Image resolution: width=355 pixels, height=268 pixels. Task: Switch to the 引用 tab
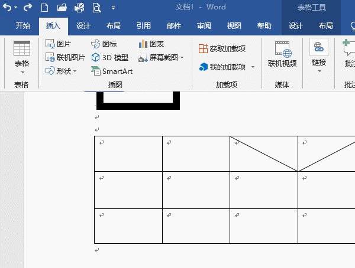click(x=144, y=26)
